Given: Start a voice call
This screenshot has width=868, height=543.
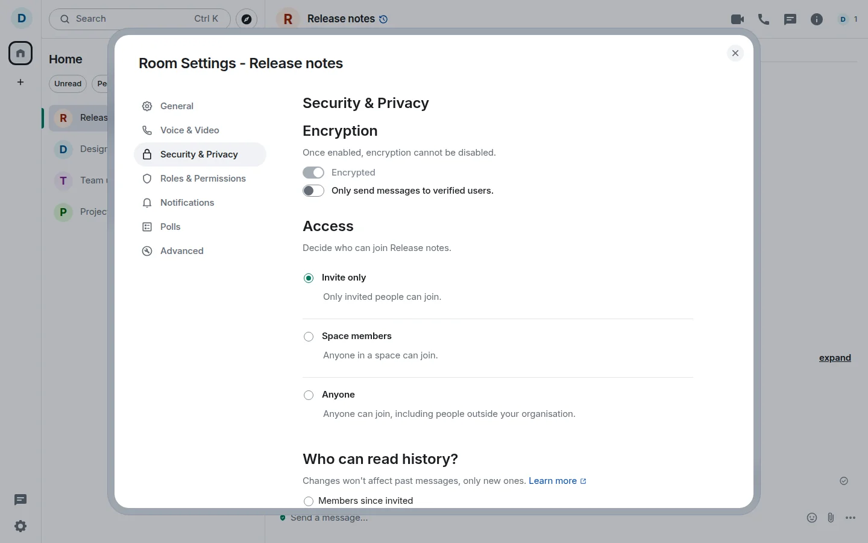Looking at the screenshot, I should (x=764, y=19).
